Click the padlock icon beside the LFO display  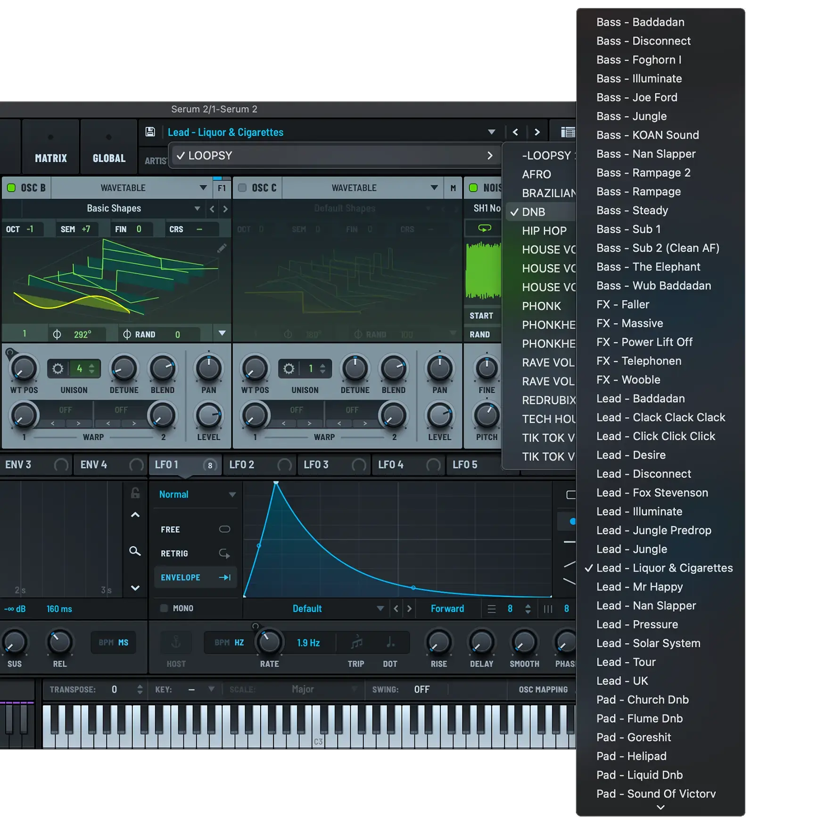coord(135,493)
